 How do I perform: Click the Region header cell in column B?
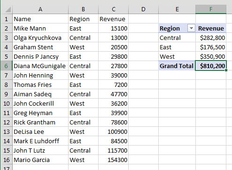click(83, 19)
